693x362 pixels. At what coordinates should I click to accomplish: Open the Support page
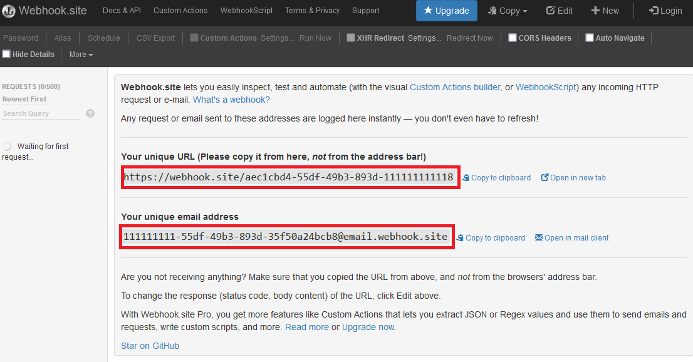(x=365, y=10)
